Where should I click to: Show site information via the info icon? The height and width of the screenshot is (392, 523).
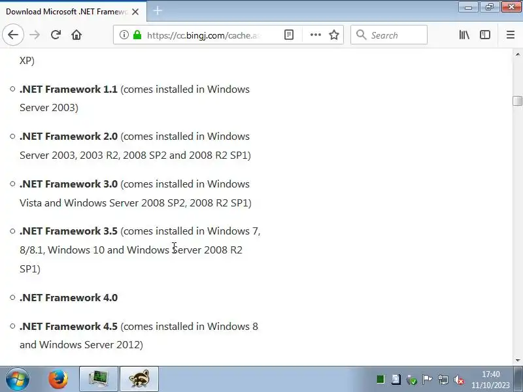coord(124,35)
